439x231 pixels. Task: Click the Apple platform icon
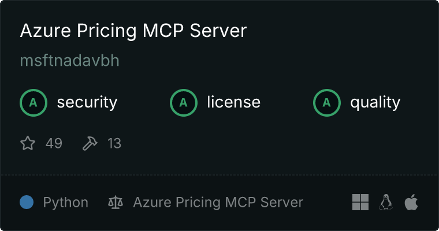(x=411, y=202)
